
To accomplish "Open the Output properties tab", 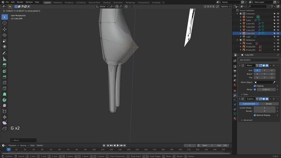I will [235, 71].
